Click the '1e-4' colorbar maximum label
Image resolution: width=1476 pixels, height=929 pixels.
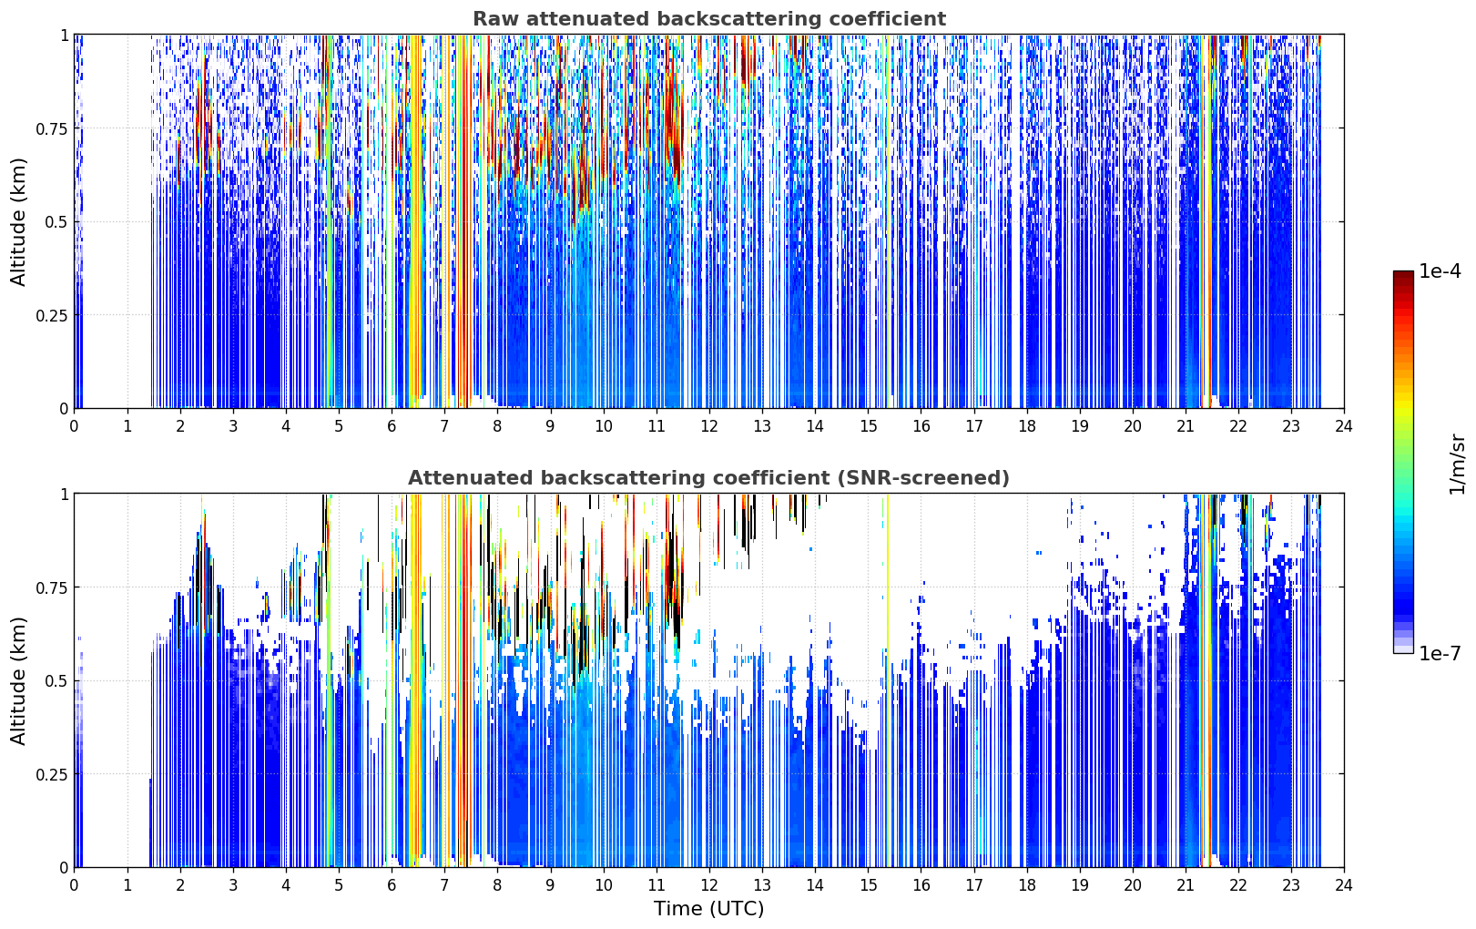tap(1440, 271)
